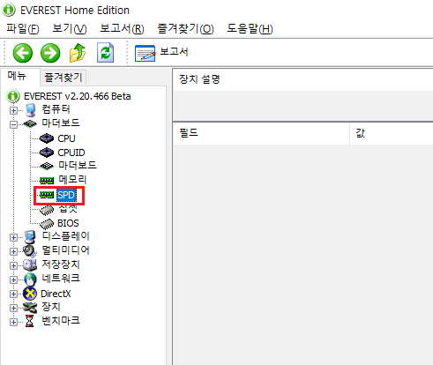Click the CPUID chip icon

pos(47,153)
